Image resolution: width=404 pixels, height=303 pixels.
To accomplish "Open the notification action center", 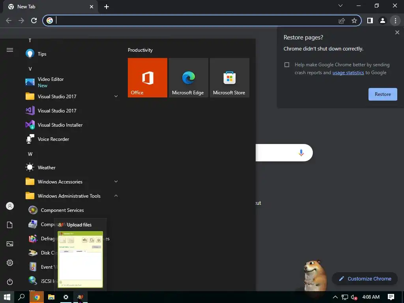I will click(x=391, y=297).
